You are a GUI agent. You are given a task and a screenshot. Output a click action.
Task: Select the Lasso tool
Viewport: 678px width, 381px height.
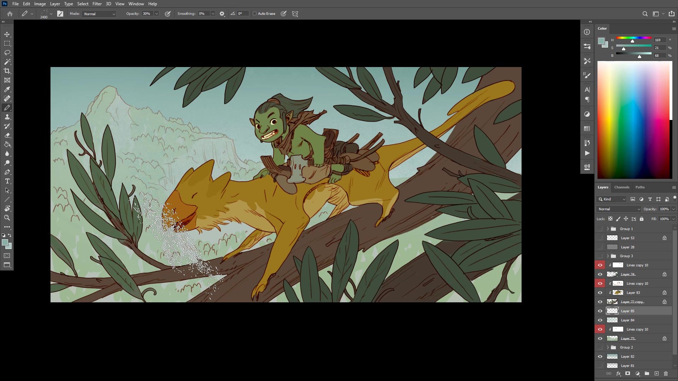[7, 53]
